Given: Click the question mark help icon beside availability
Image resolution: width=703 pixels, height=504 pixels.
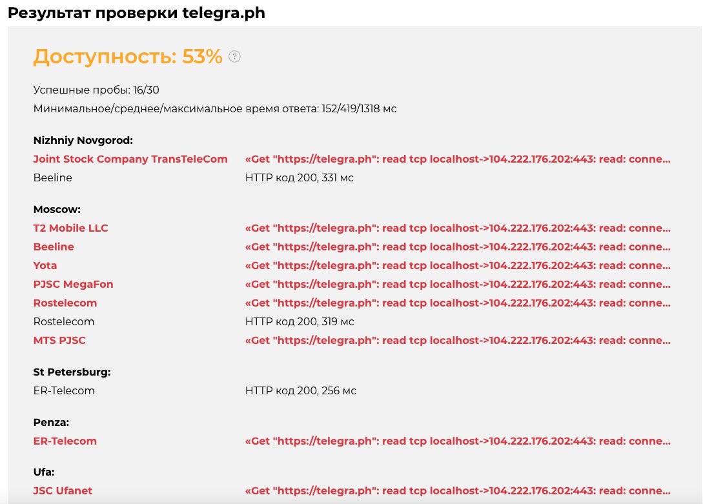Looking at the screenshot, I should click(235, 57).
